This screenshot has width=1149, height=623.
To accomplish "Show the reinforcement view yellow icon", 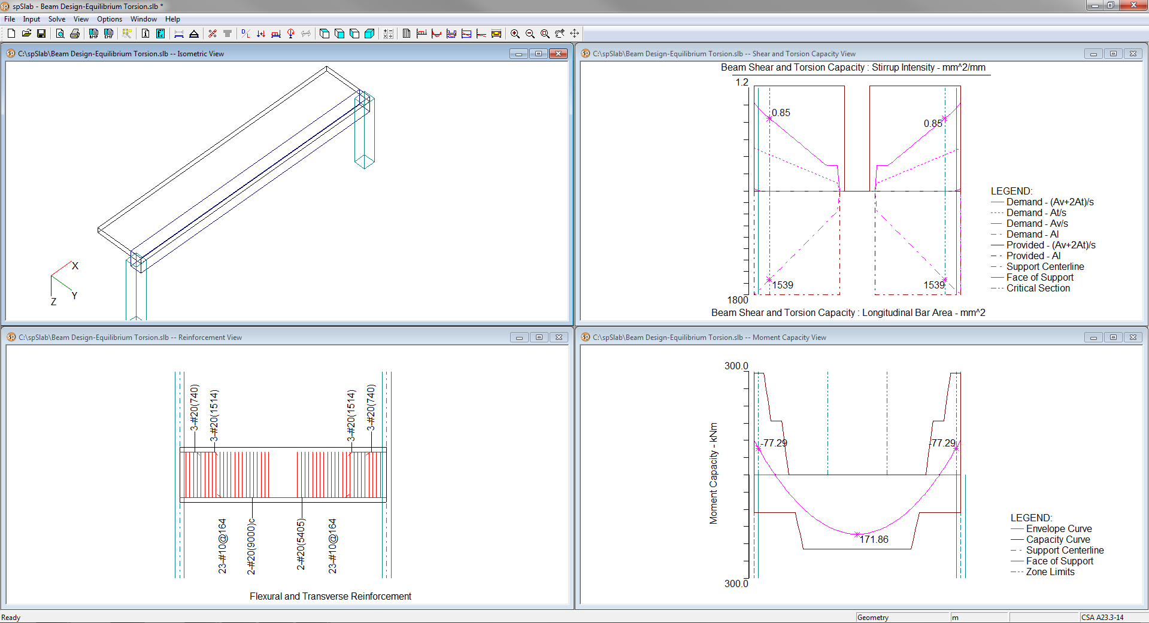I will click(496, 34).
